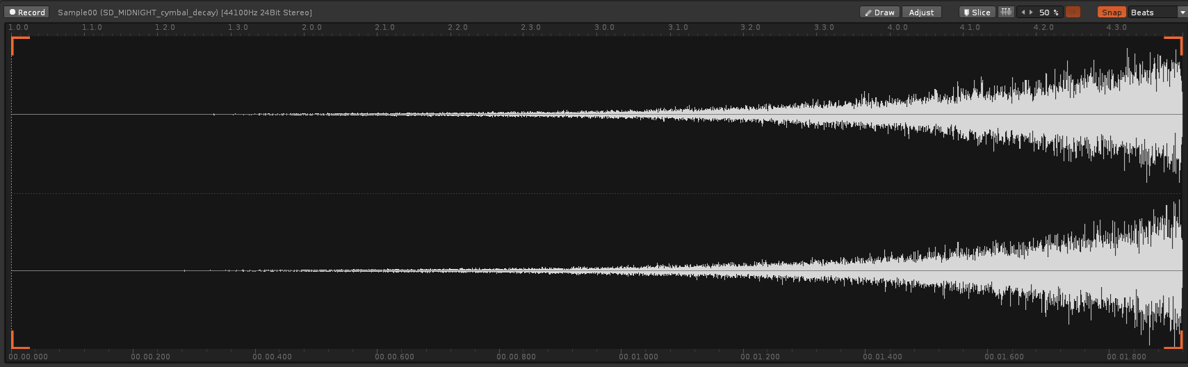Click beat ruler mark 3.0.0

point(604,28)
